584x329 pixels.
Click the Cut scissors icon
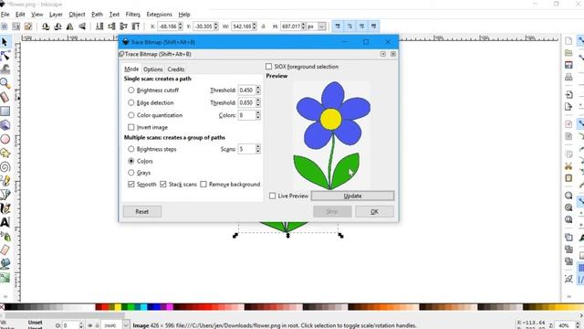click(x=568, y=166)
